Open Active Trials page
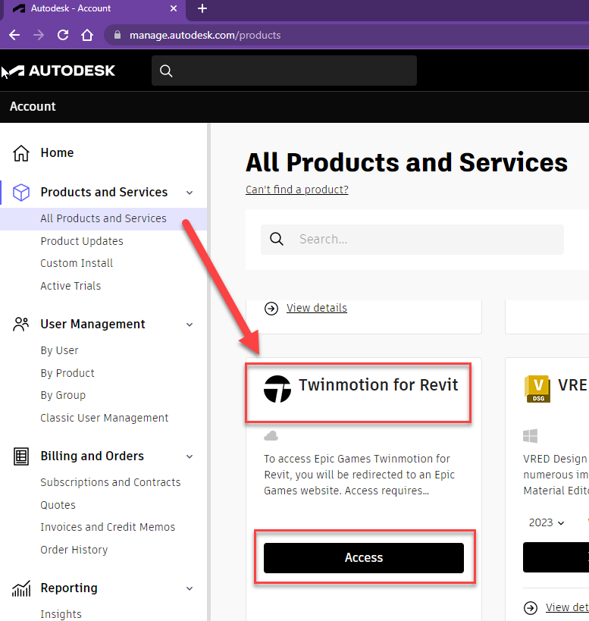The height and width of the screenshot is (621, 589). pos(70,286)
